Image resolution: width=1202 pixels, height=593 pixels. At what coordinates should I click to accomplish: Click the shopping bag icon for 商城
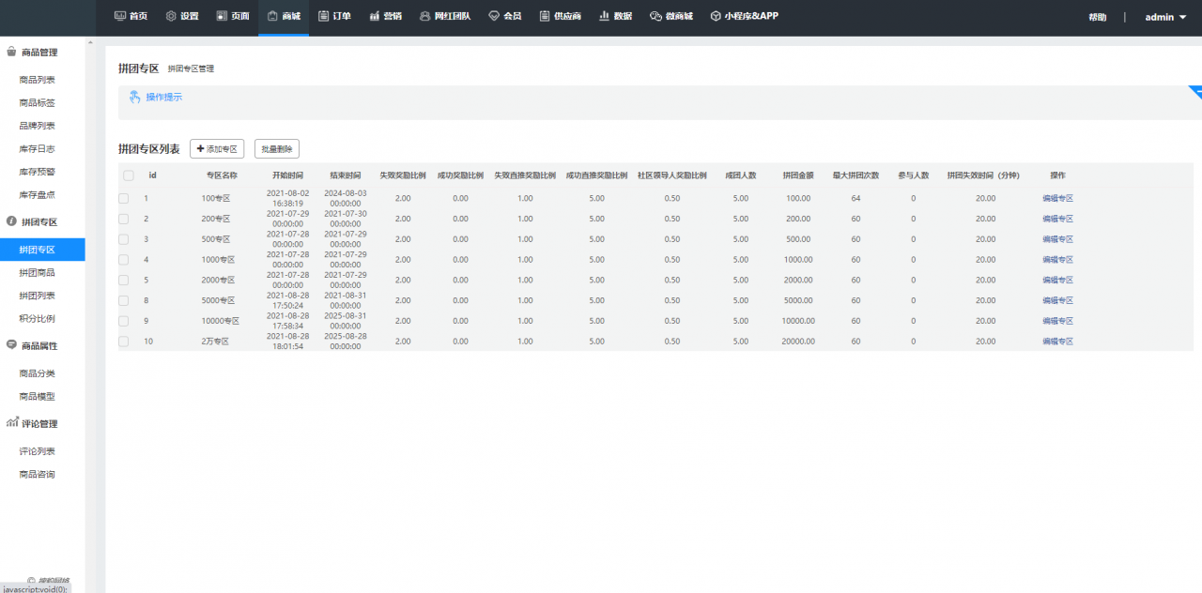tap(272, 16)
